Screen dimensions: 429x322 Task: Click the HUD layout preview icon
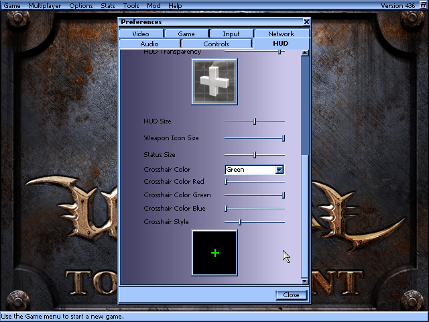click(x=214, y=81)
